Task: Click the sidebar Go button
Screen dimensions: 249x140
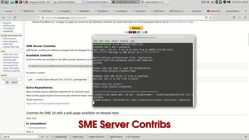Action: (7, 82)
